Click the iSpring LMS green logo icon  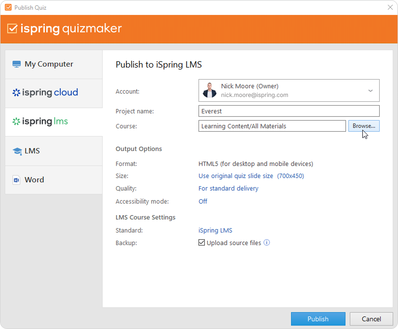[x=16, y=122]
